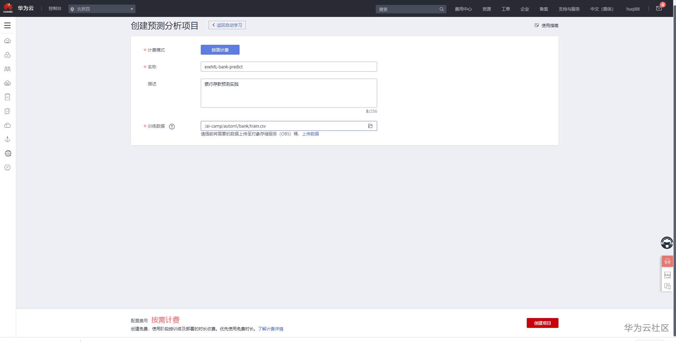Image resolution: width=676 pixels, height=342 pixels.
Task: Open the 工单 menu
Action: [x=506, y=9]
